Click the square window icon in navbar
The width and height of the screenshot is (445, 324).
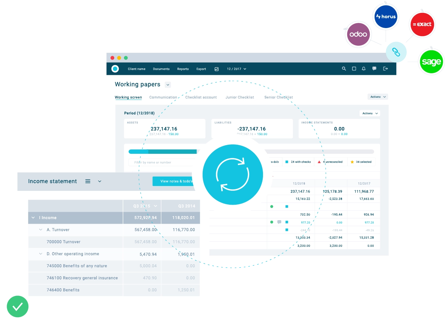click(354, 69)
